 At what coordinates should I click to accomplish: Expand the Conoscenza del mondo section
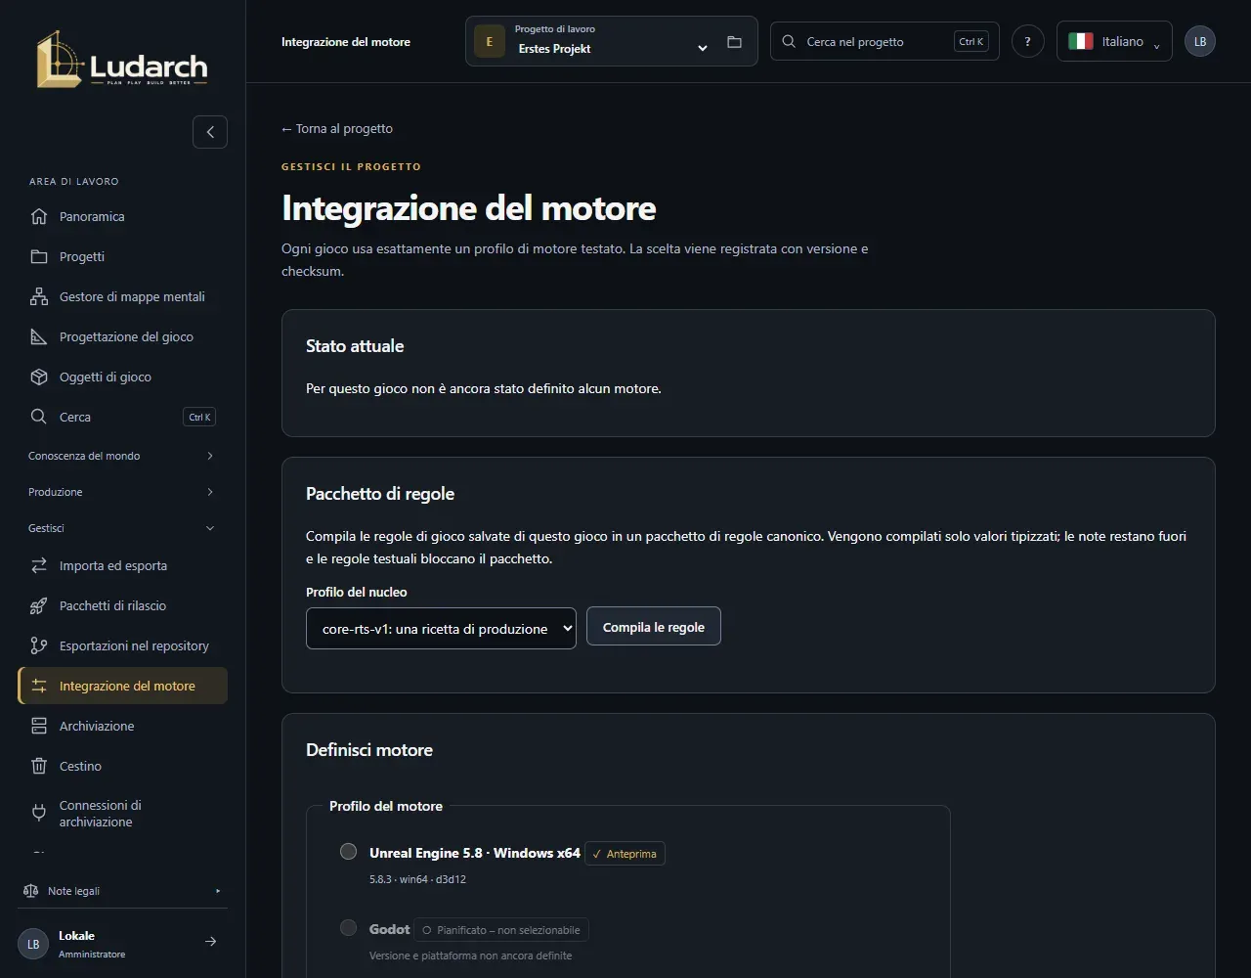coord(121,456)
